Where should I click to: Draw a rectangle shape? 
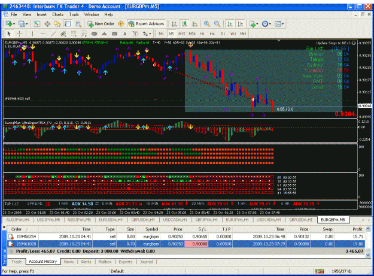tap(115, 34)
